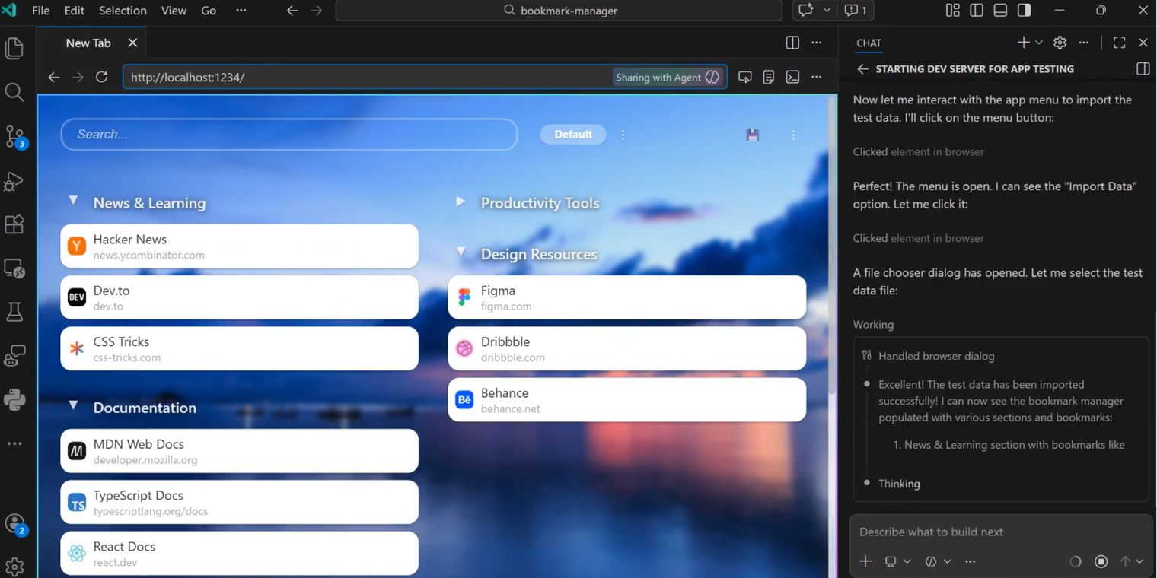1157x578 pixels.
Task: Split the editor to the right
Action: click(792, 43)
